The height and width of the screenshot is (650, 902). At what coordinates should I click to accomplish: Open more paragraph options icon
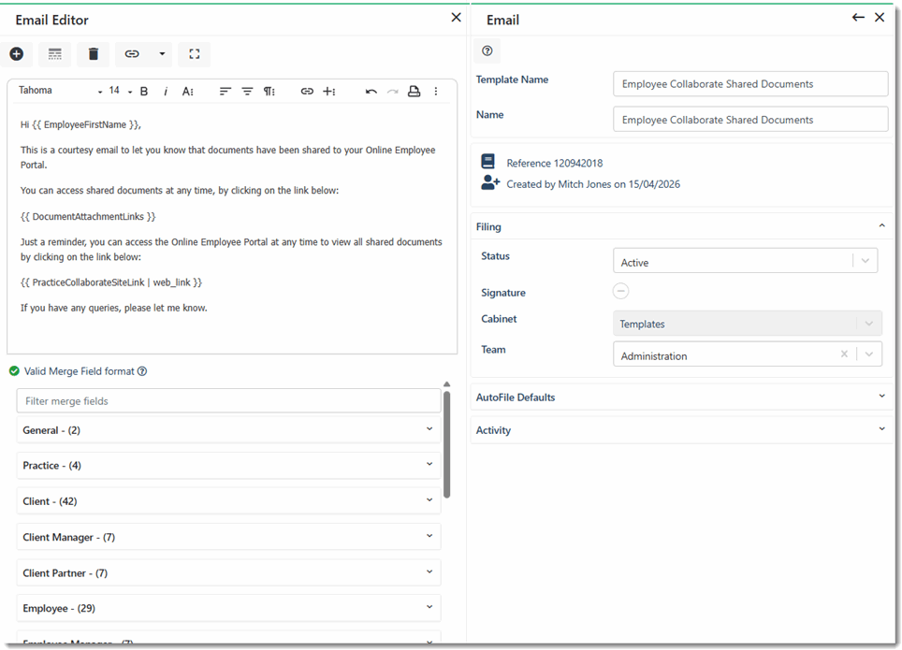[269, 92]
